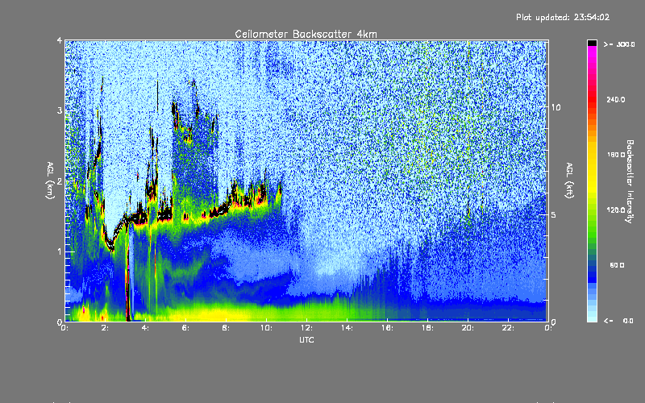
Task: Click the '5' kft tick label
Action: (x=554, y=215)
